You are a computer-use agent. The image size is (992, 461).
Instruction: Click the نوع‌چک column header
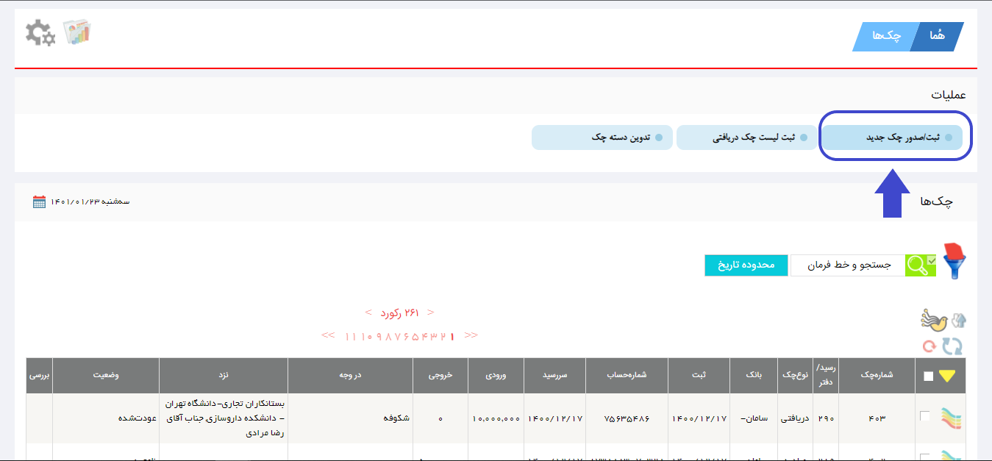tap(794, 375)
